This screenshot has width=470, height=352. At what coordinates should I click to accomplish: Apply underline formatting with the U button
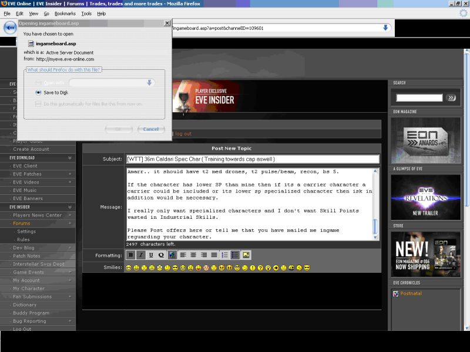click(151, 255)
